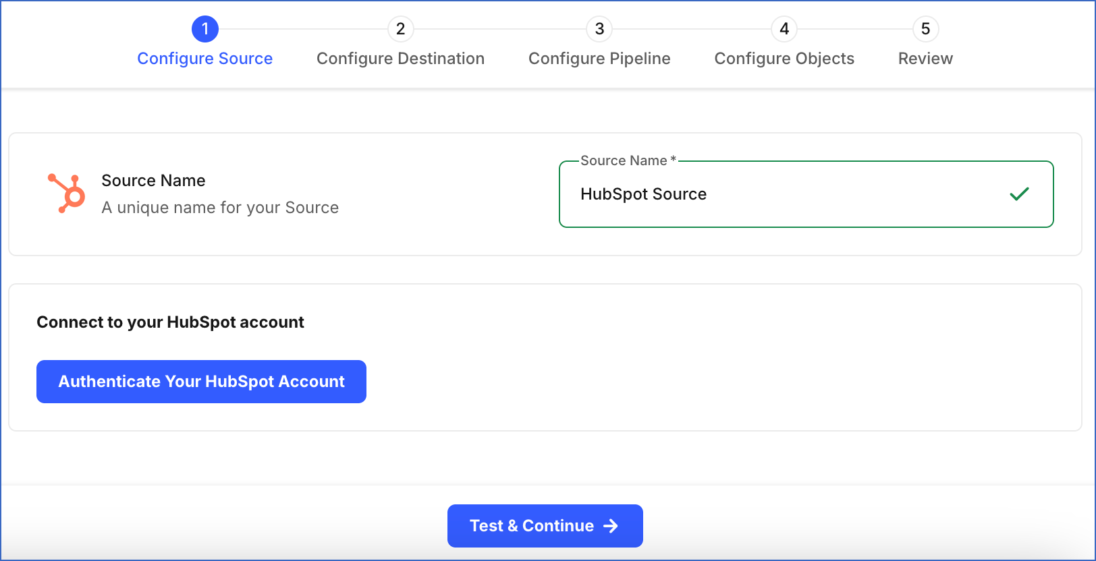Viewport: 1096px width, 561px height.
Task: Click 'Connect to your HubSpot account' heading
Action: [171, 322]
